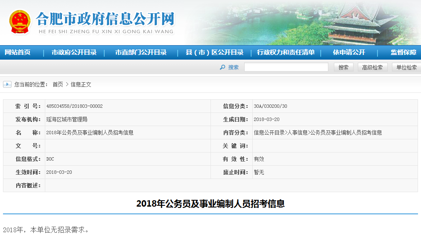Click the 高级检索 button
Viewport: 421px width, 242px height.
[372, 67]
